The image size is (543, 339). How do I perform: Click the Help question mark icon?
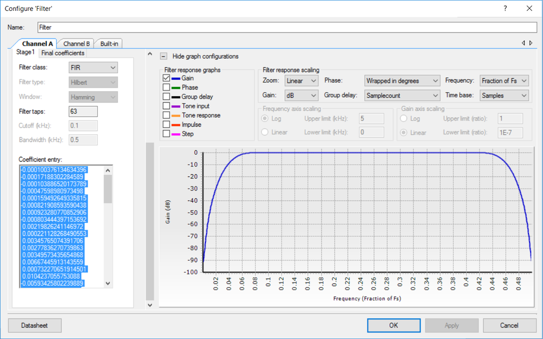pyautogui.click(x=505, y=8)
